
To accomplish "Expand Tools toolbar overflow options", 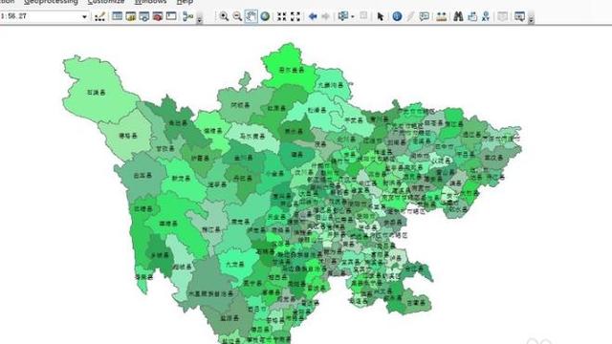I will [x=531, y=19].
